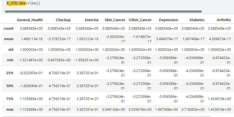This screenshot has width=234, height=117.
Task: Click General_Health 75% value 1.155689e+00
Action: coord(31,99)
